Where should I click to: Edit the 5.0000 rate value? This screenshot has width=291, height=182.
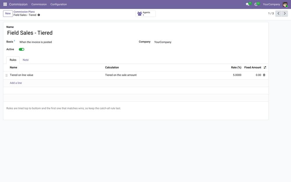[x=237, y=75]
